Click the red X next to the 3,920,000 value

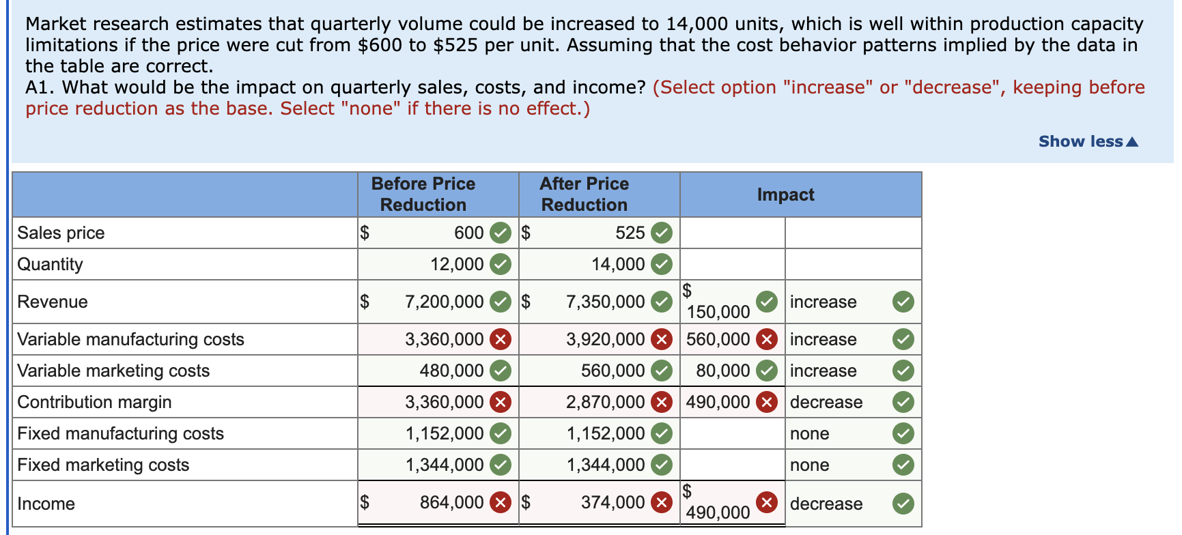pyautogui.click(x=660, y=339)
